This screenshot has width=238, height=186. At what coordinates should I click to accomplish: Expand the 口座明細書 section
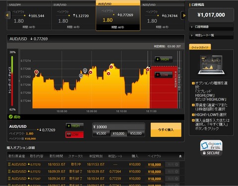click(x=211, y=27)
